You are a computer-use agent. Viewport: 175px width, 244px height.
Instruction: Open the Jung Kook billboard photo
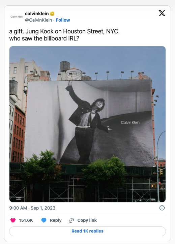87,124
